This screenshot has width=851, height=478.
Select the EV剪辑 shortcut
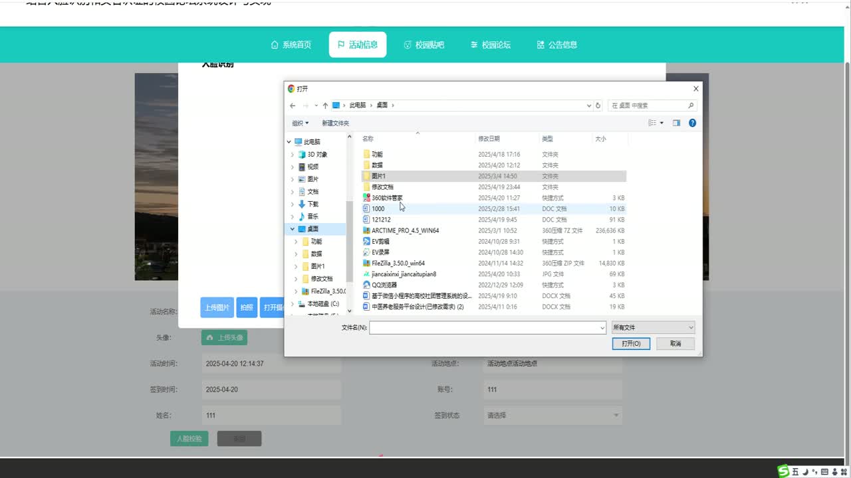click(x=380, y=242)
